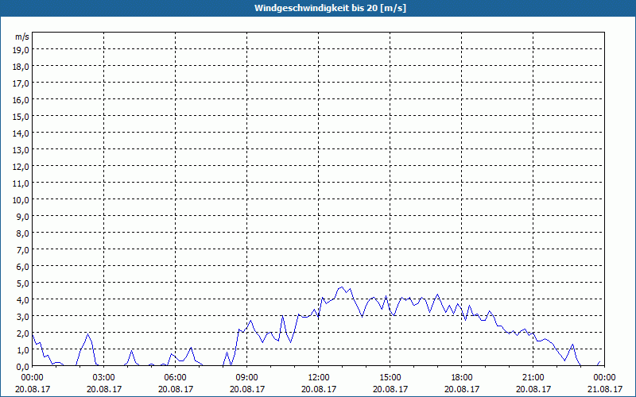
Task: Click the wind speed peak near 13:00
Action: click(342, 287)
